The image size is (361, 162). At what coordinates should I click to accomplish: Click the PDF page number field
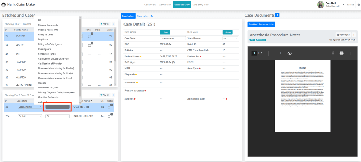(254, 53)
